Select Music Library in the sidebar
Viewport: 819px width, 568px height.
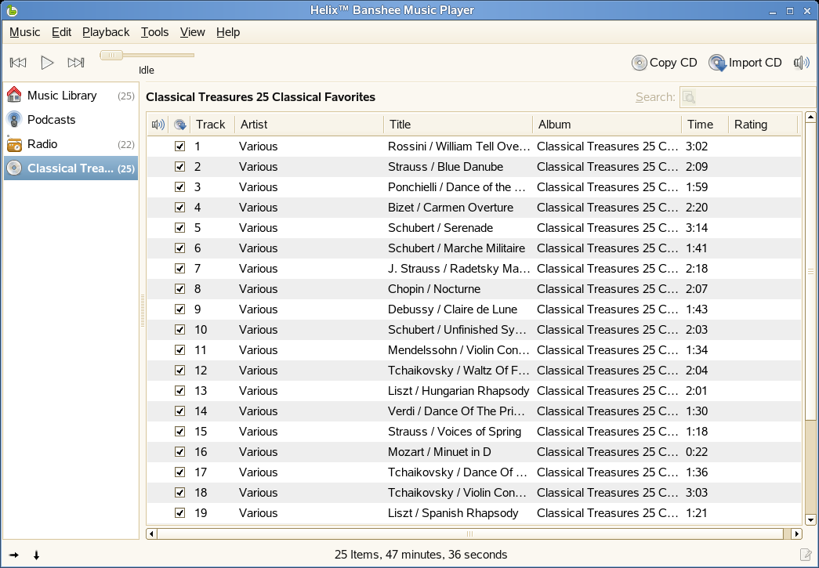pyautogui.click(x=62, y=96)
